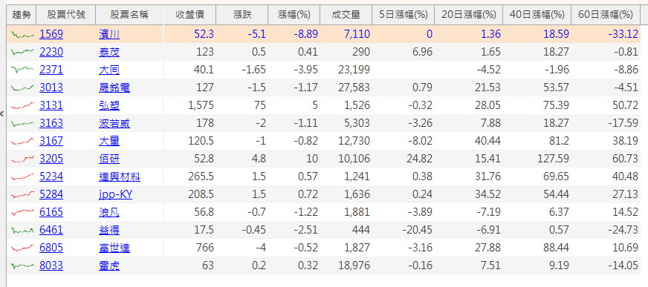Open the 濱川 stock name link
Screen dimensions: 648x287
click(109, 34)
